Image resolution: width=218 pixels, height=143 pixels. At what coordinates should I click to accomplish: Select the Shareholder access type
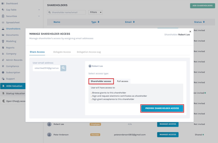click(101, 81)
